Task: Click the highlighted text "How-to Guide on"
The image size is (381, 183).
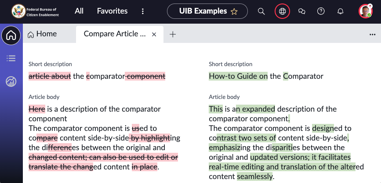Action: click(238, 76)
